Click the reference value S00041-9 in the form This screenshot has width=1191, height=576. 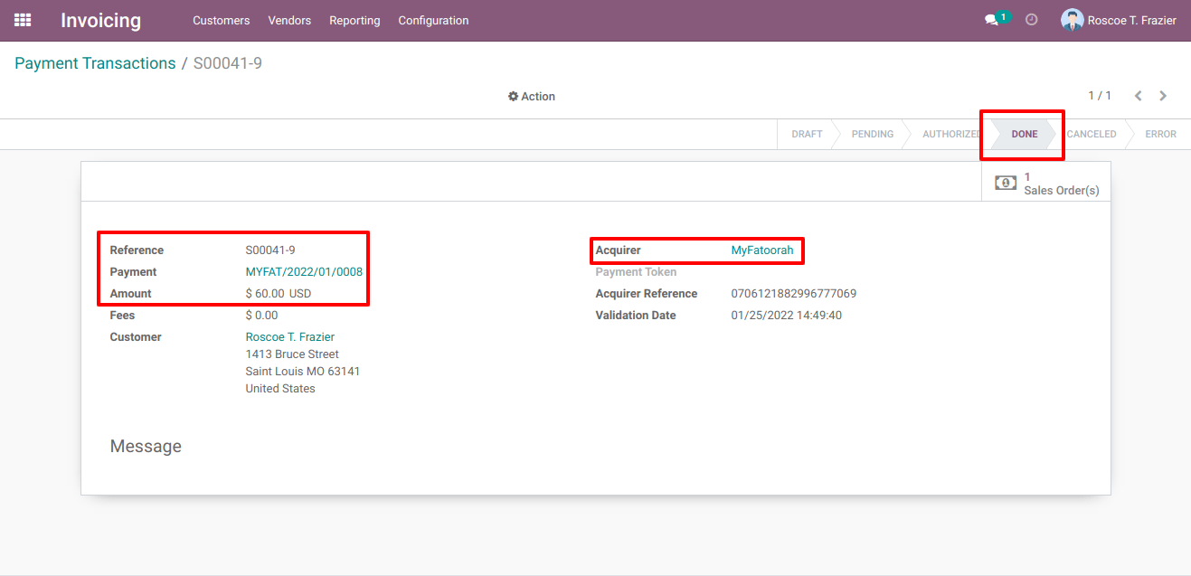[270, 250]
